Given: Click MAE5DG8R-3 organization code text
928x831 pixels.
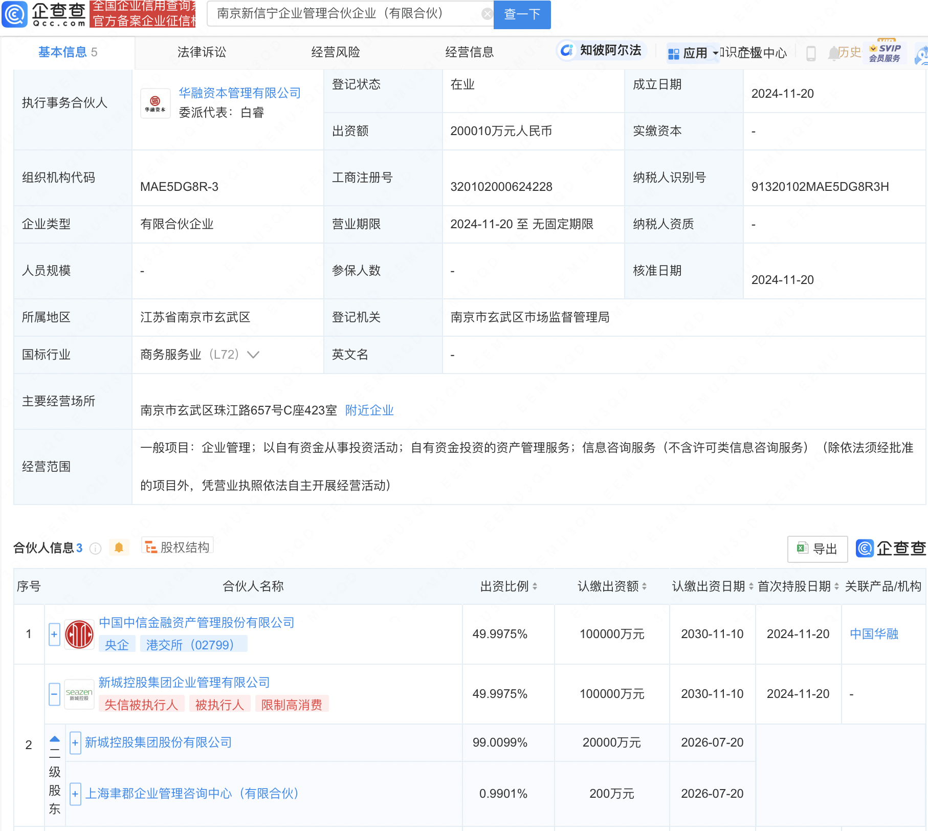Looking at the screenshot, I should coord(180,187).
